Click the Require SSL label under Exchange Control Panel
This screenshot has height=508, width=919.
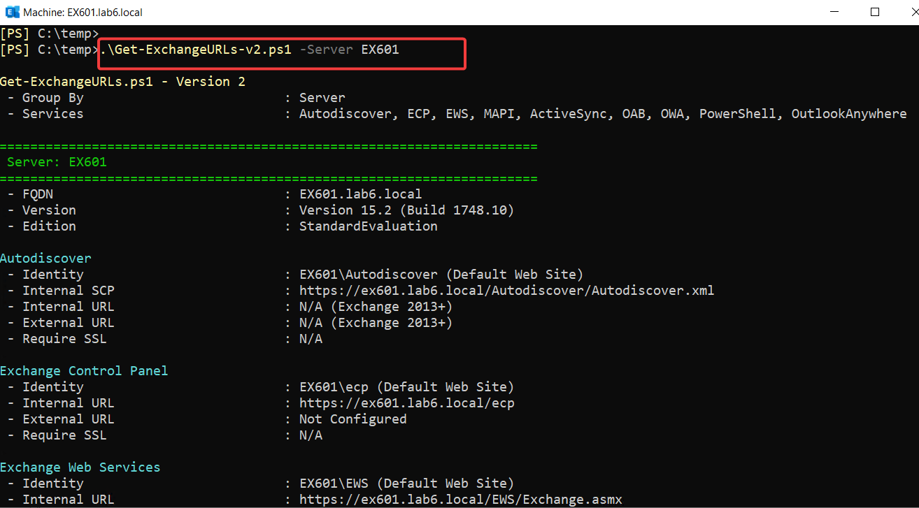tap(64, 435)
